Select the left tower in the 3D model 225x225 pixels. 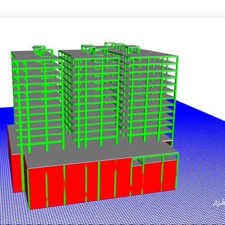click(37, 99)
